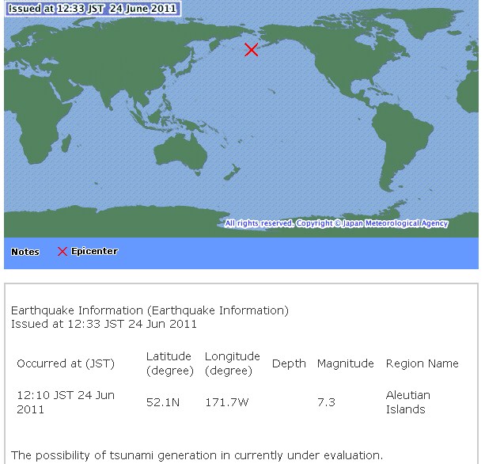Click the Longitude (degree) column header
Viewport: 485px width, 464px height.
click(x=232, y=363)
